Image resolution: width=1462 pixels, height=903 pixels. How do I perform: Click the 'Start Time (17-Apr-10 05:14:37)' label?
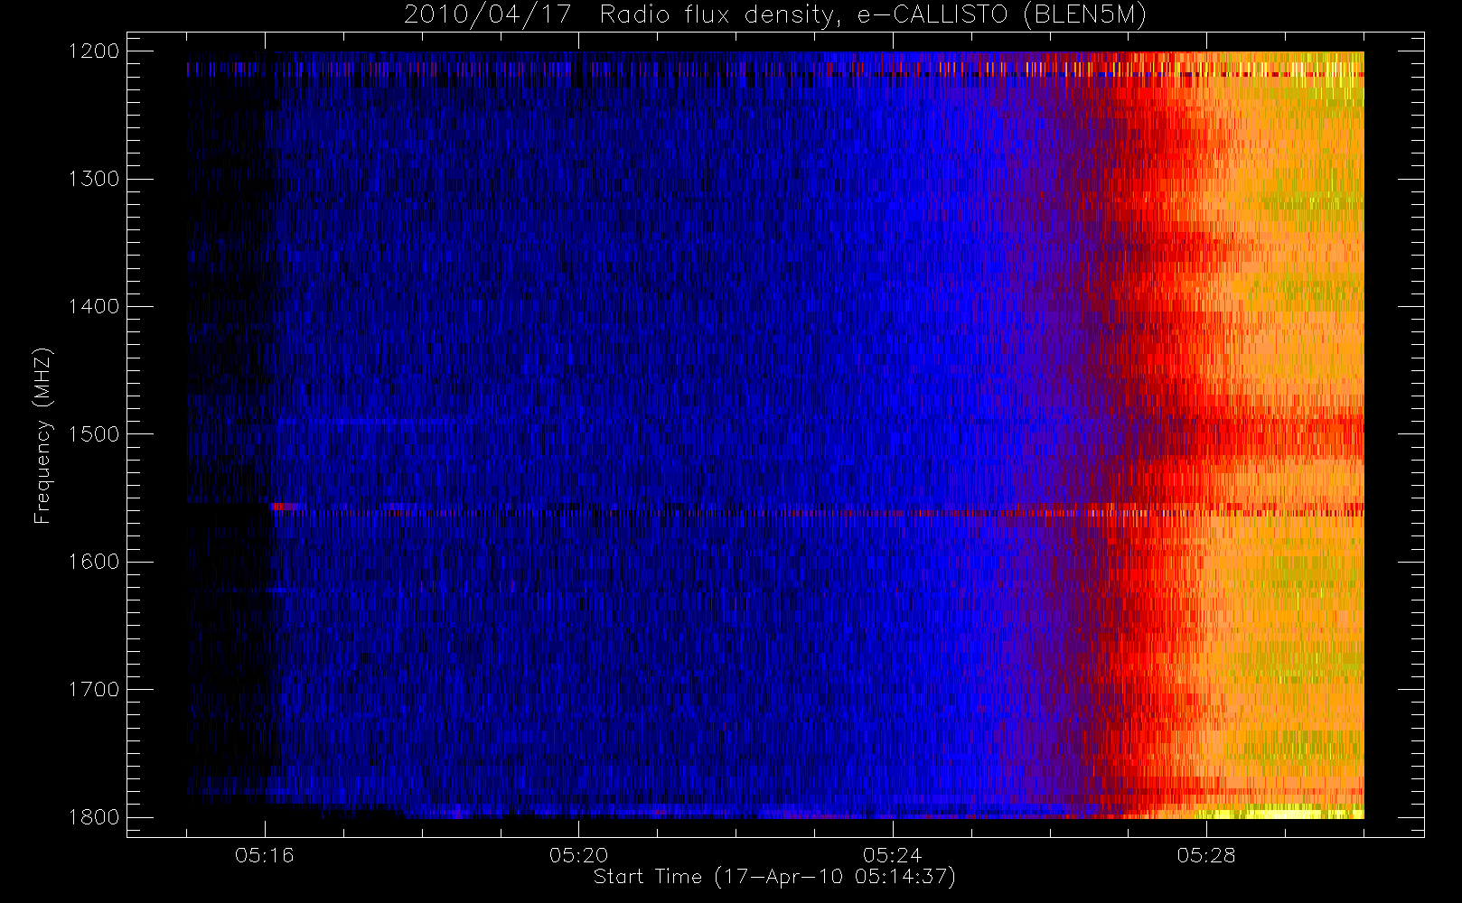(775, 877)
